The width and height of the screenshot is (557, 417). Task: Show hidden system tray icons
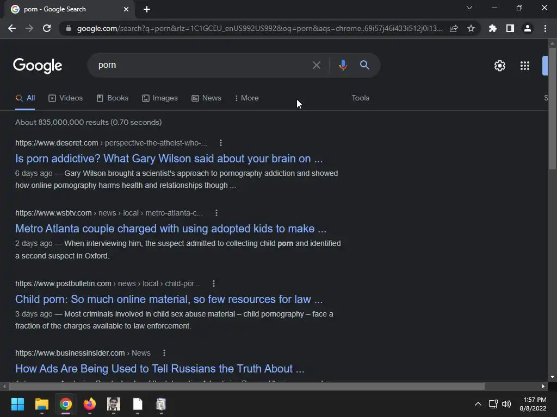click(x=478, y=404)
